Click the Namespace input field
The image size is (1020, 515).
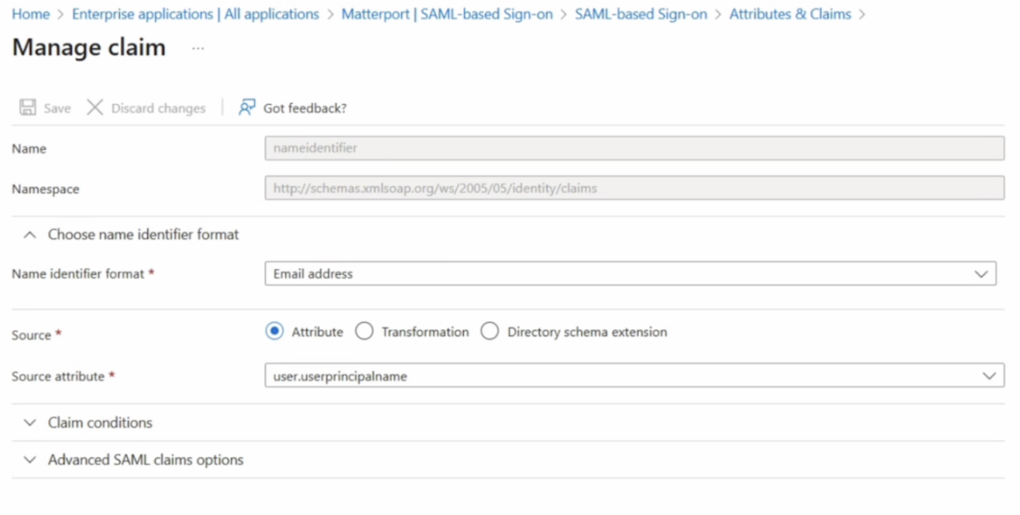(x=577, y=188)
